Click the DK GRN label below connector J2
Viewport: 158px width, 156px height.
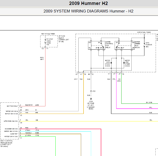point(119,80)
